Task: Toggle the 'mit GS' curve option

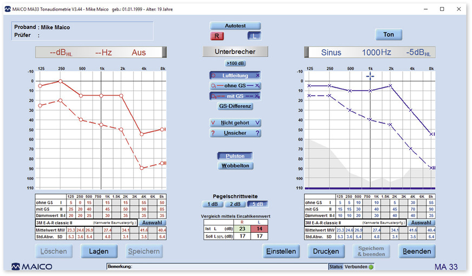Action: click(x=235, y=96)
